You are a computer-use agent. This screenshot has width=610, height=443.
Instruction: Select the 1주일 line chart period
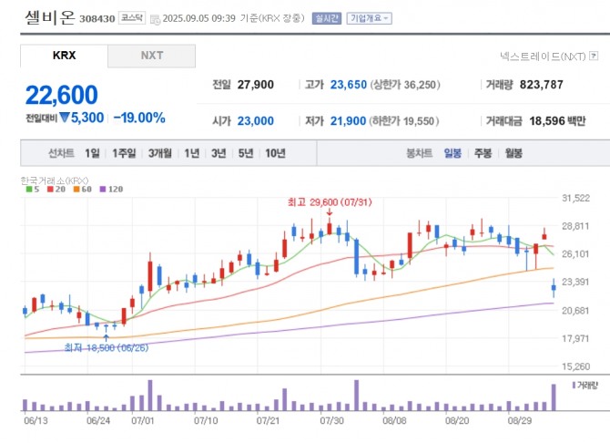click(123, 154)
